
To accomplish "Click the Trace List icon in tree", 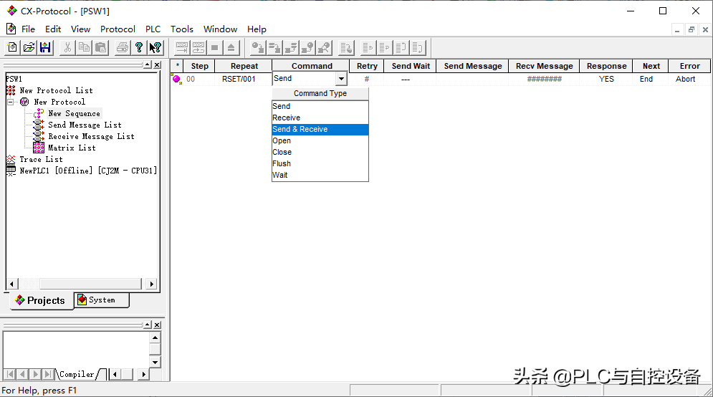I will (x=11, y=159).
